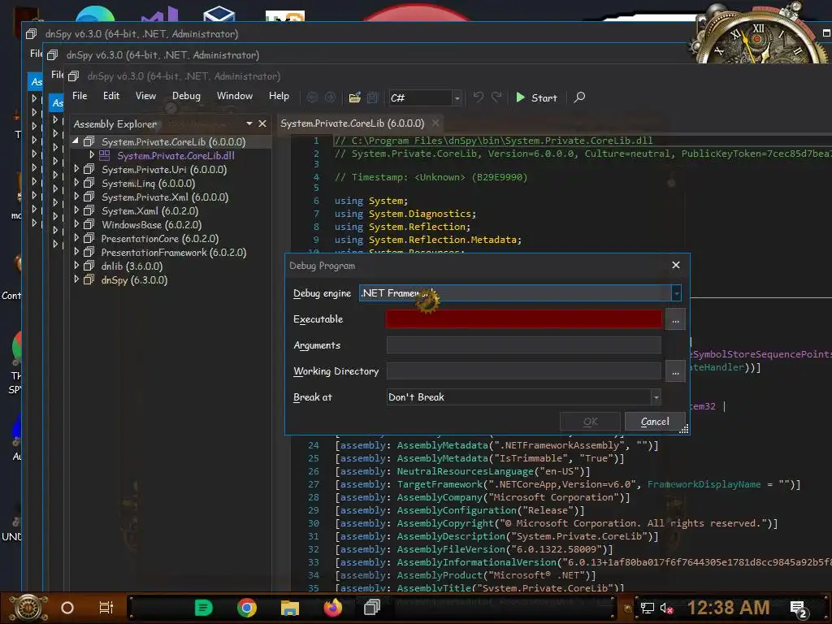
Task: Click the Open file toolbar icon
Action: click(x=355, y=97)
